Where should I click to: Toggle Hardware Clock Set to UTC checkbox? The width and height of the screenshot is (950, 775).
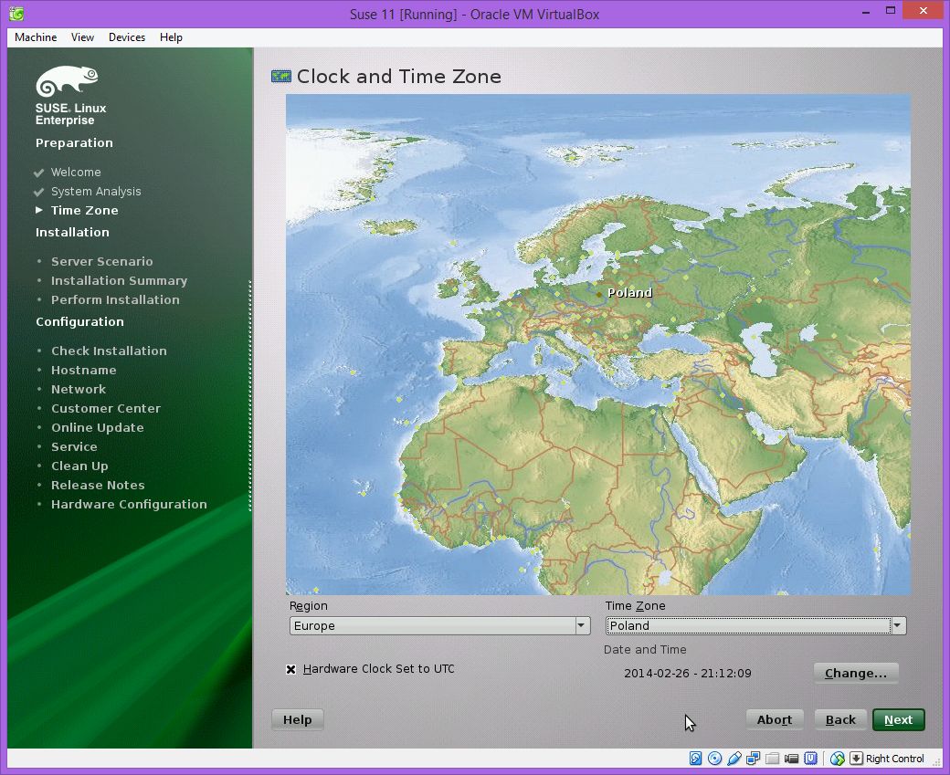[x=290, y=669]
